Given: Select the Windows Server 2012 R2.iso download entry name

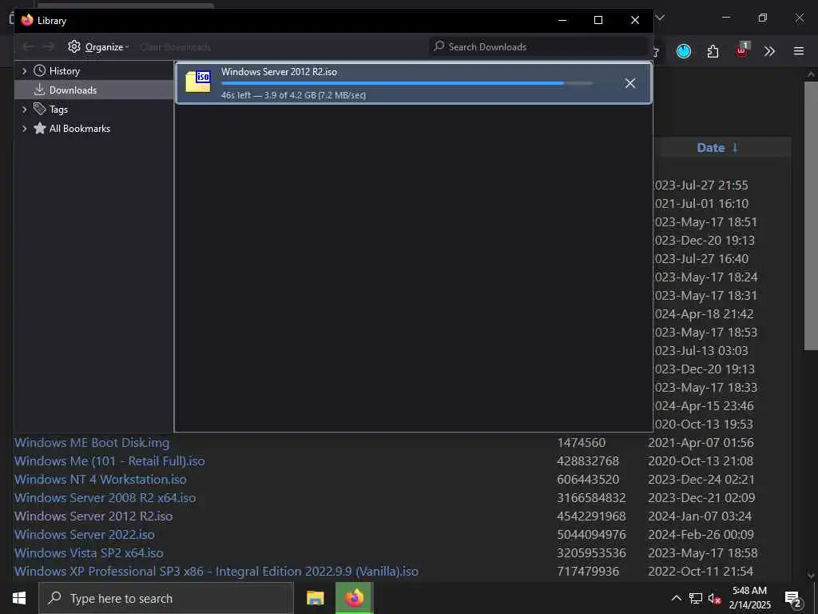Looking at the screenshot, I should [279, 72].
